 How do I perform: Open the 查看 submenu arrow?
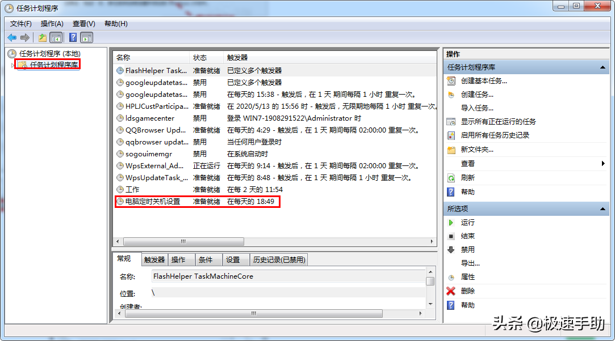pos(604,162)
